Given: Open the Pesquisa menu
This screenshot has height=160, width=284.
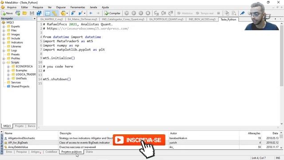Looking at the screenshot, I should [x=38, y=7].
